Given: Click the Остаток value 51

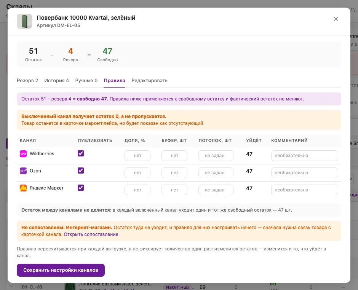Looking at the screenshot, I should click(34, 51).
